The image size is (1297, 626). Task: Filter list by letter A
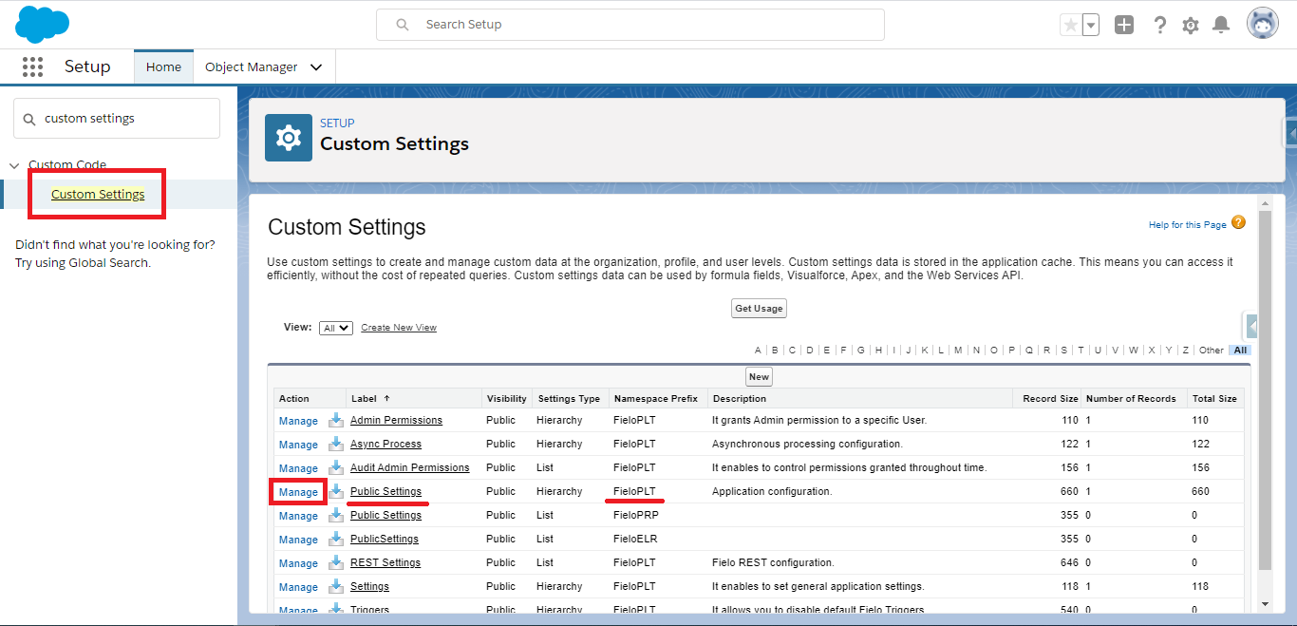(x=758, y=351)
